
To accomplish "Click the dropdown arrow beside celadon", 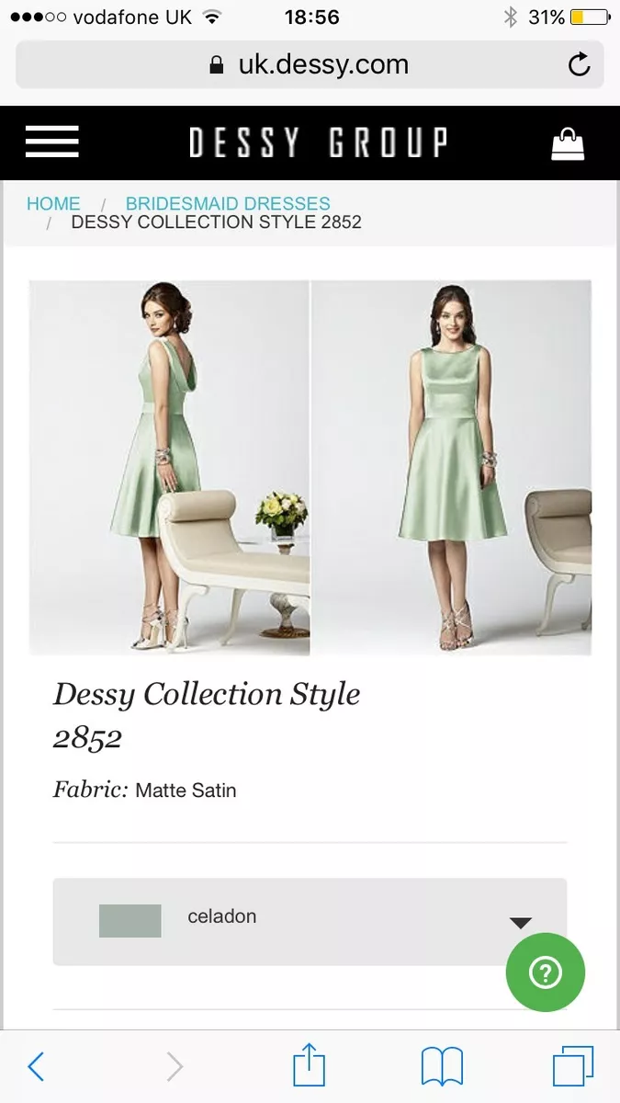I will pyautogui.click(x=521, y=923).
